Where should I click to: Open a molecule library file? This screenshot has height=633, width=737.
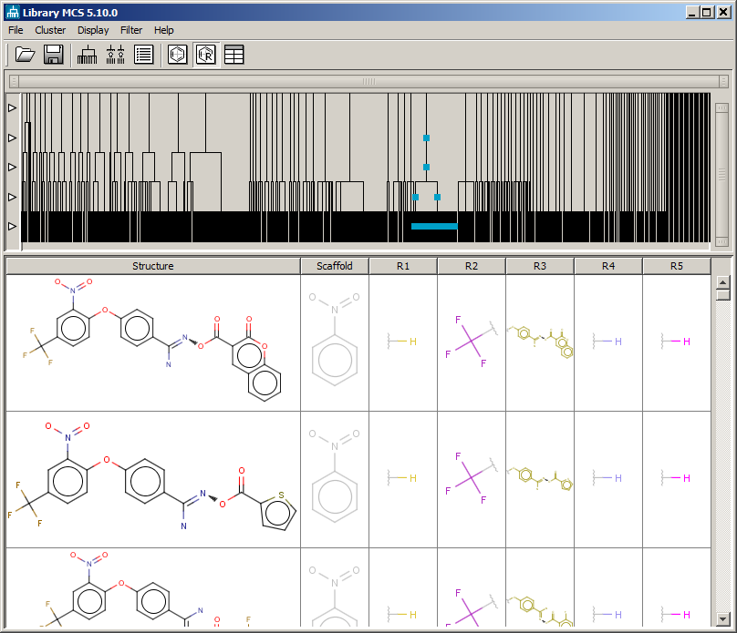tap(25, 54)
